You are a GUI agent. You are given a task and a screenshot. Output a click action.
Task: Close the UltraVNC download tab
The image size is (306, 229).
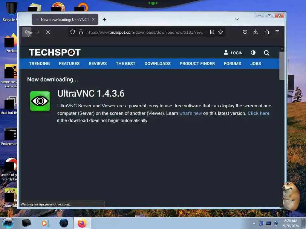pos(93,19)
